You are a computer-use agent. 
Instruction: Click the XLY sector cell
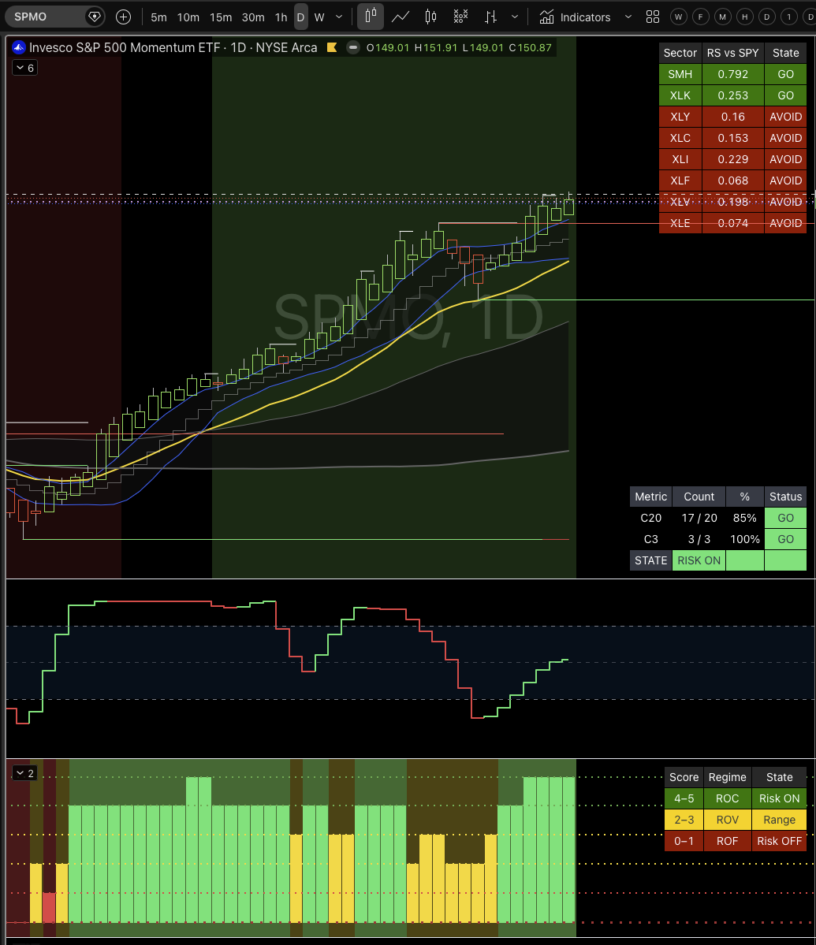pyautogui.click(x=680, y=117)
